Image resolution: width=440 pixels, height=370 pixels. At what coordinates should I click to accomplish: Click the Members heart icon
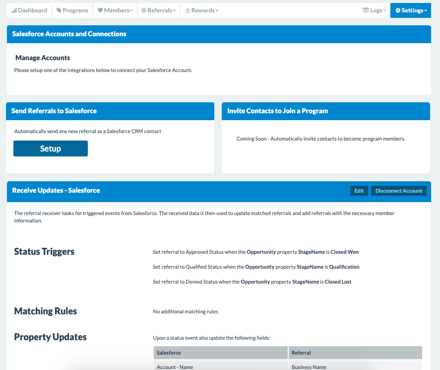[x=100, y=10]
